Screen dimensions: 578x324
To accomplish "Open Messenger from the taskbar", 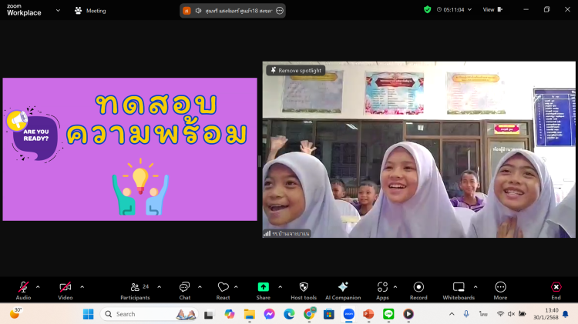I will pyautogui.click(x=269, y=314).
